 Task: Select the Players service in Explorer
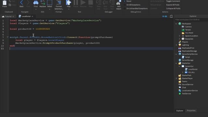[185, 42]
